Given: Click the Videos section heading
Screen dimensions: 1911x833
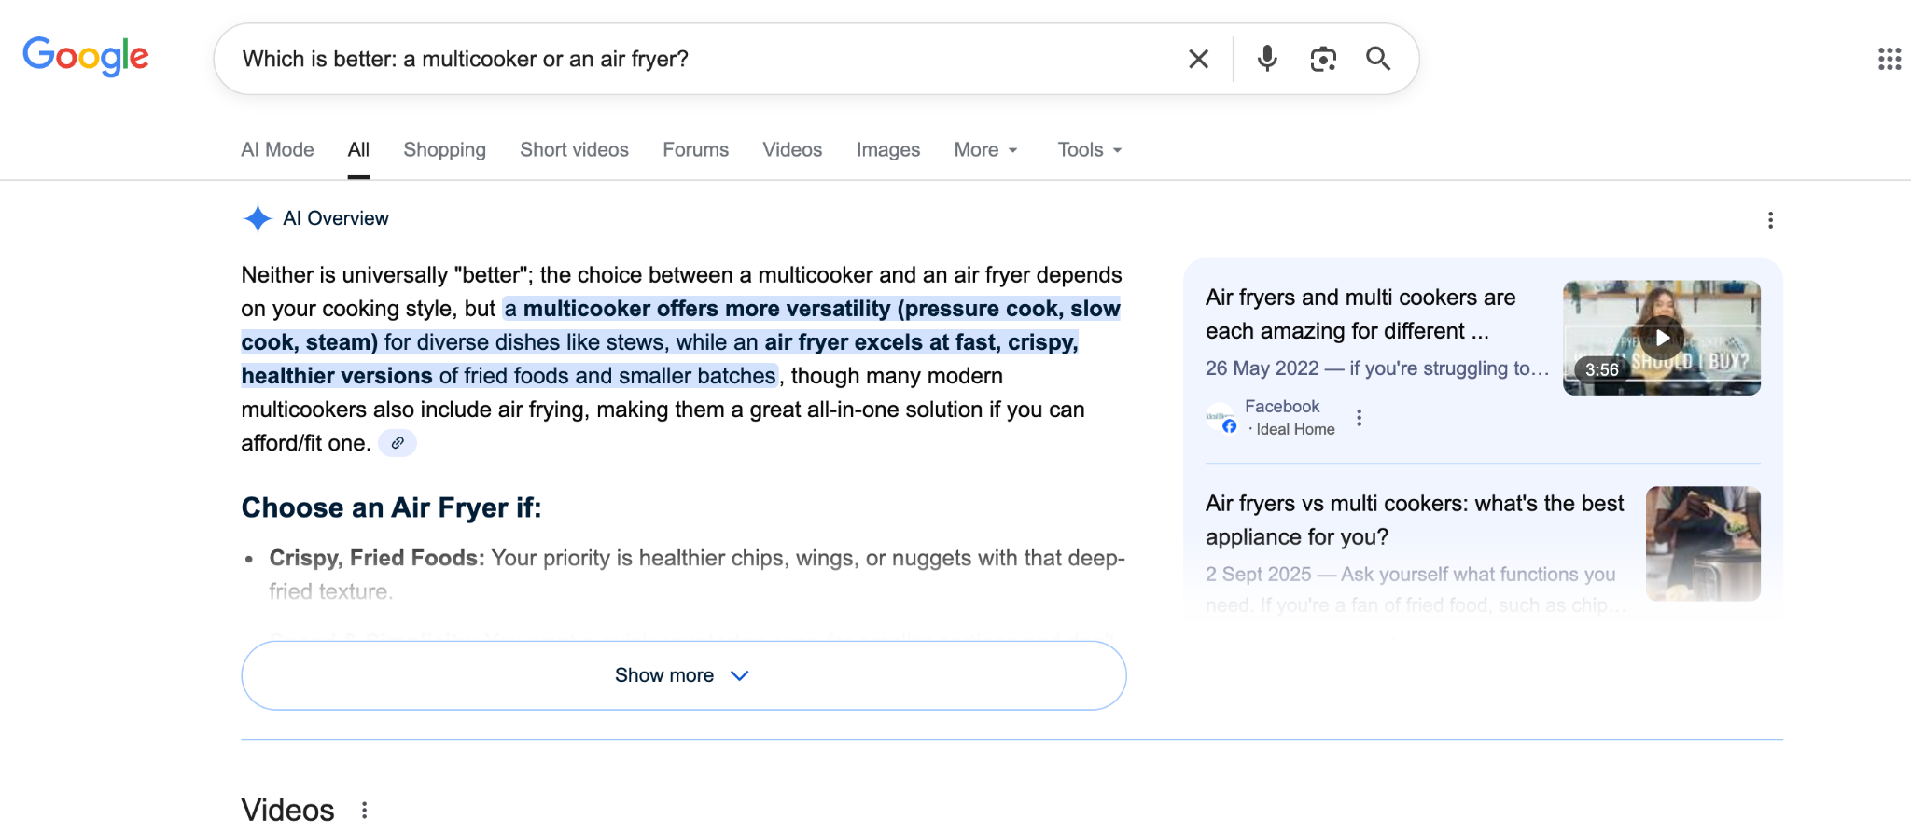Looking at the screenshot, I should tap(287, 810).
